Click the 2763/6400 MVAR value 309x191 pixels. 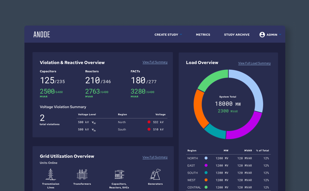[97, 92]
